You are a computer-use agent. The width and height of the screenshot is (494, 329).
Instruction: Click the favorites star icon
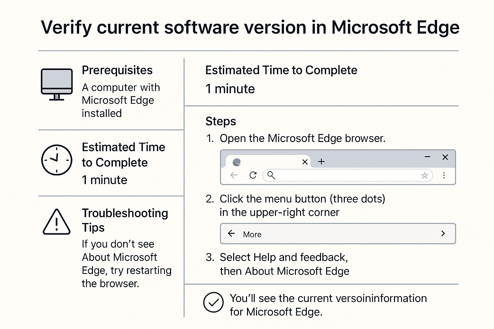[x=425, y=175]
